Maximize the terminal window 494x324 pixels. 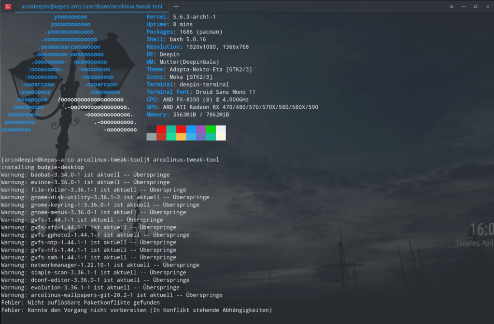476,6
